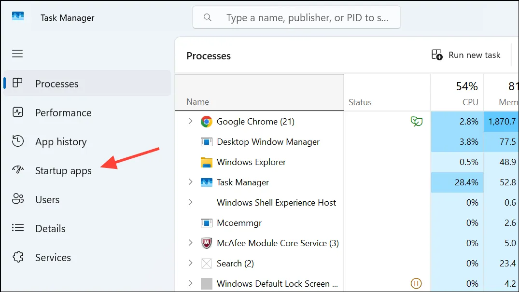This screenshot has width=519, height=292.
Task: Expand McAfee Module Core Service group
Action: pos(190,243)
